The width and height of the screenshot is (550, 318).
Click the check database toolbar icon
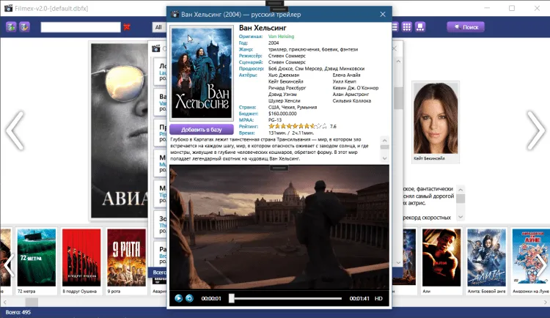(x=24, y=27)
